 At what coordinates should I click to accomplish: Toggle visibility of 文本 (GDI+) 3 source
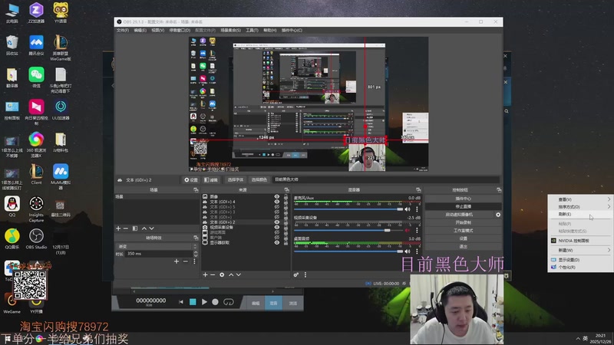tap(277, 212)
